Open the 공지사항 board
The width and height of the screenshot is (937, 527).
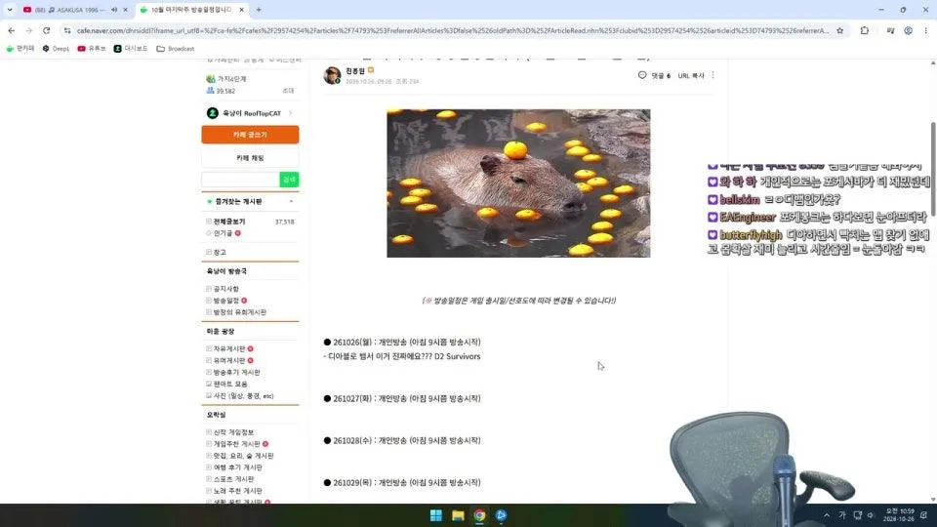tap(225, 289)
